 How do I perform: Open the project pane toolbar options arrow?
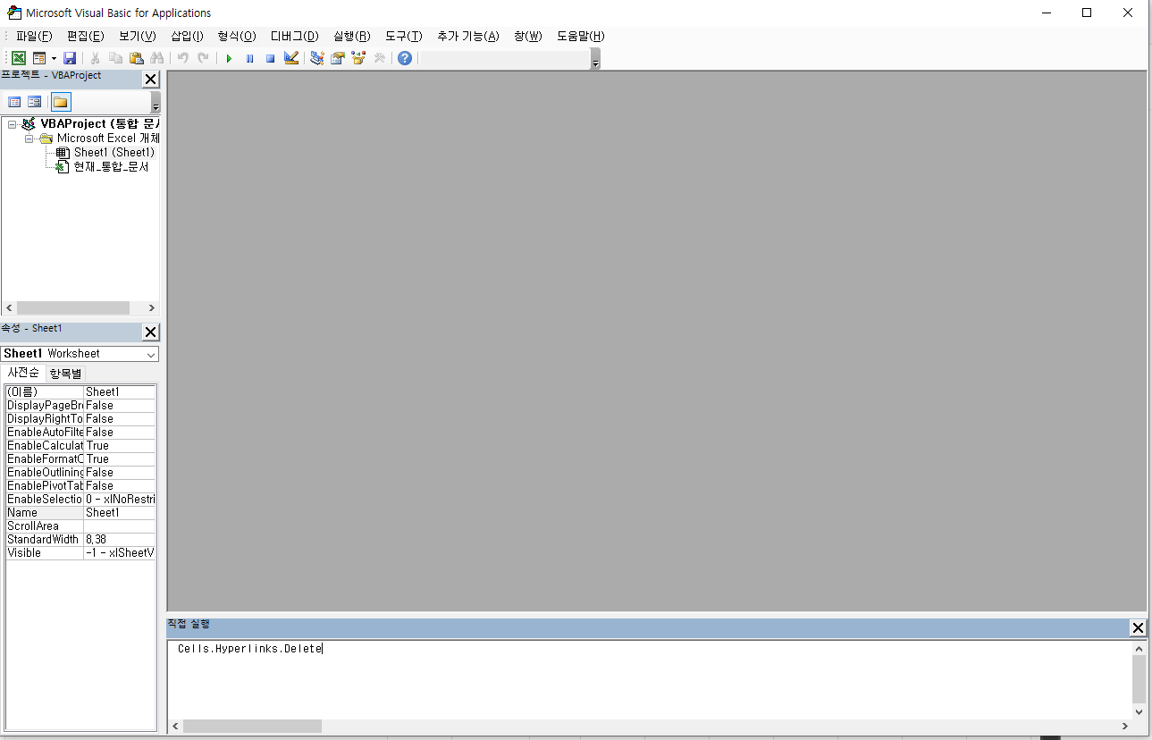156,102
